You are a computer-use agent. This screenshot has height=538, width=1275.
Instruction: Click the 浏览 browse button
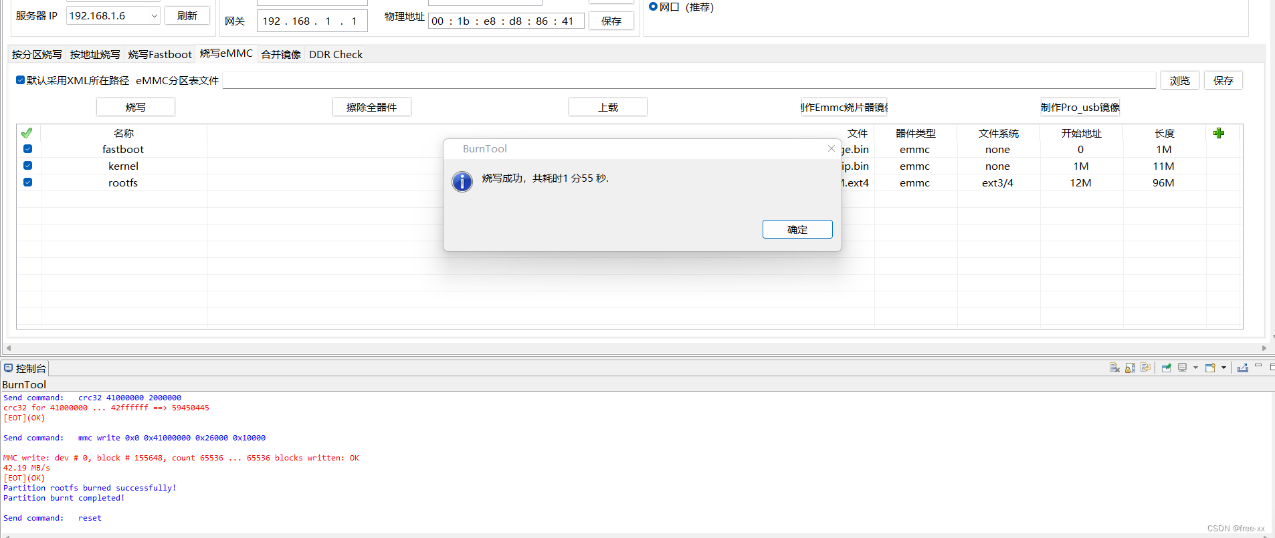coord(1180,80)
